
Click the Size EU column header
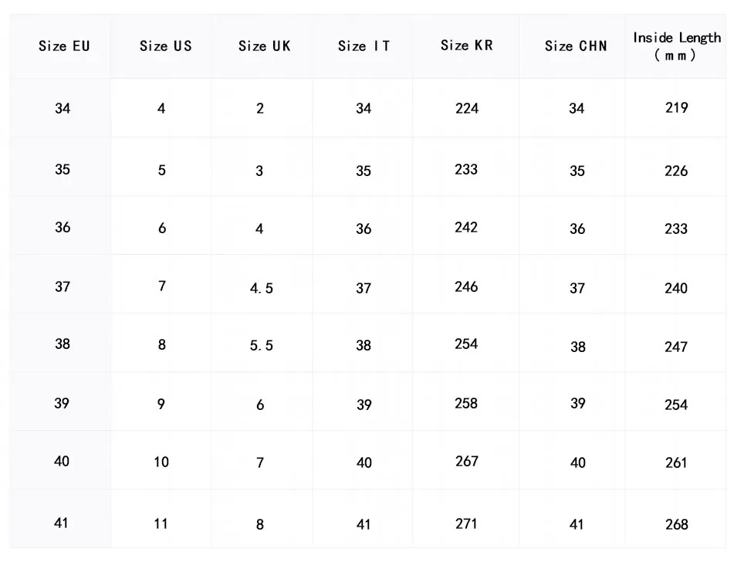coord(64,46)
